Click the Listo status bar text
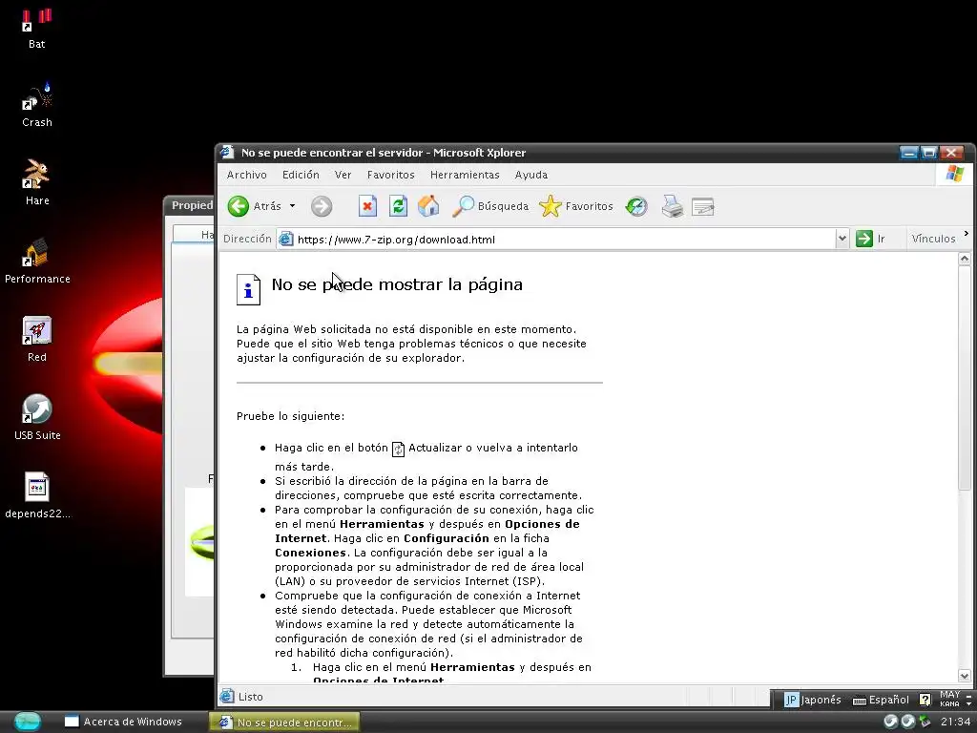Viewport: 977px width, 733px height. pos(251,697)
